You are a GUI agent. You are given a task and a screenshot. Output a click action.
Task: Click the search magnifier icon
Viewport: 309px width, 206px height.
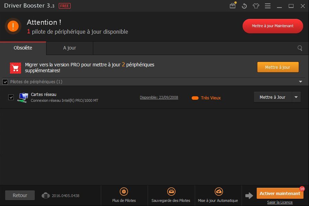pyautogui.click(x=300, y=48)
